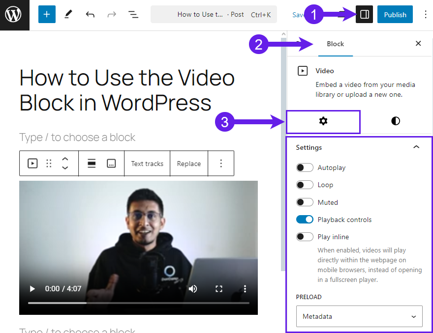This screenshot has width=433, height=333.
Task: Click the Publish button
Action: (x=395, y=14)
